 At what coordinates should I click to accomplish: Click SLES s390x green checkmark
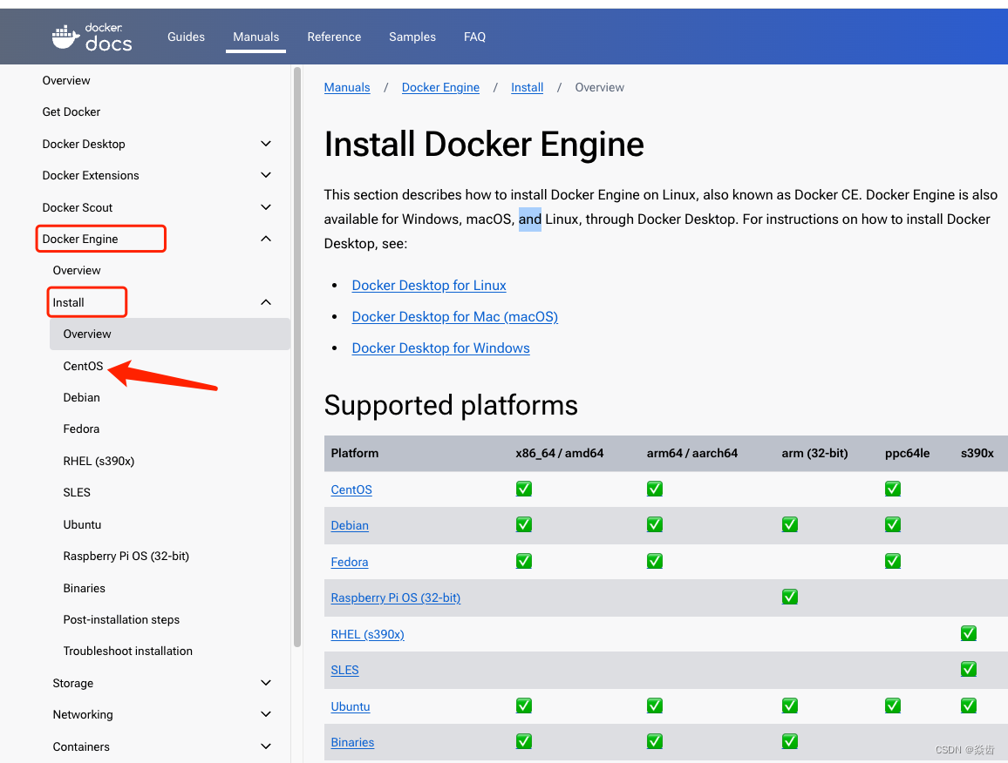(x=968, y=669)
